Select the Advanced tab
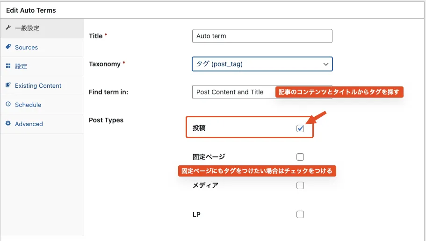The height and width of the screenshot is (241, 426). (42, 124)
